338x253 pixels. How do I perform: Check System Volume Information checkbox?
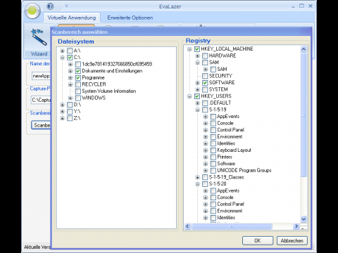pos(78,91)
